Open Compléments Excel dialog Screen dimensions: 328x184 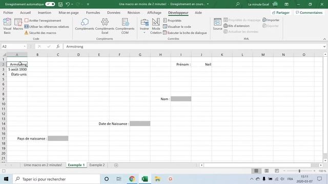pos(105,26)
